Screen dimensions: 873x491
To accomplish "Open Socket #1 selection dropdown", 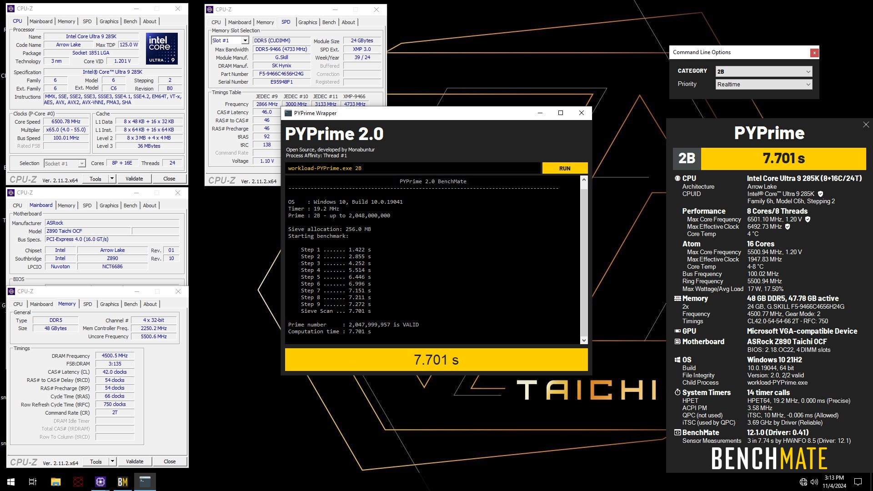I will click(x=65, y=164).
